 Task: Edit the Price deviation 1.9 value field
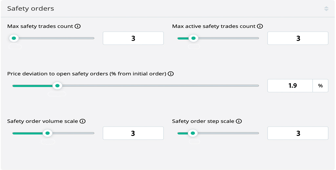(290, 86)
